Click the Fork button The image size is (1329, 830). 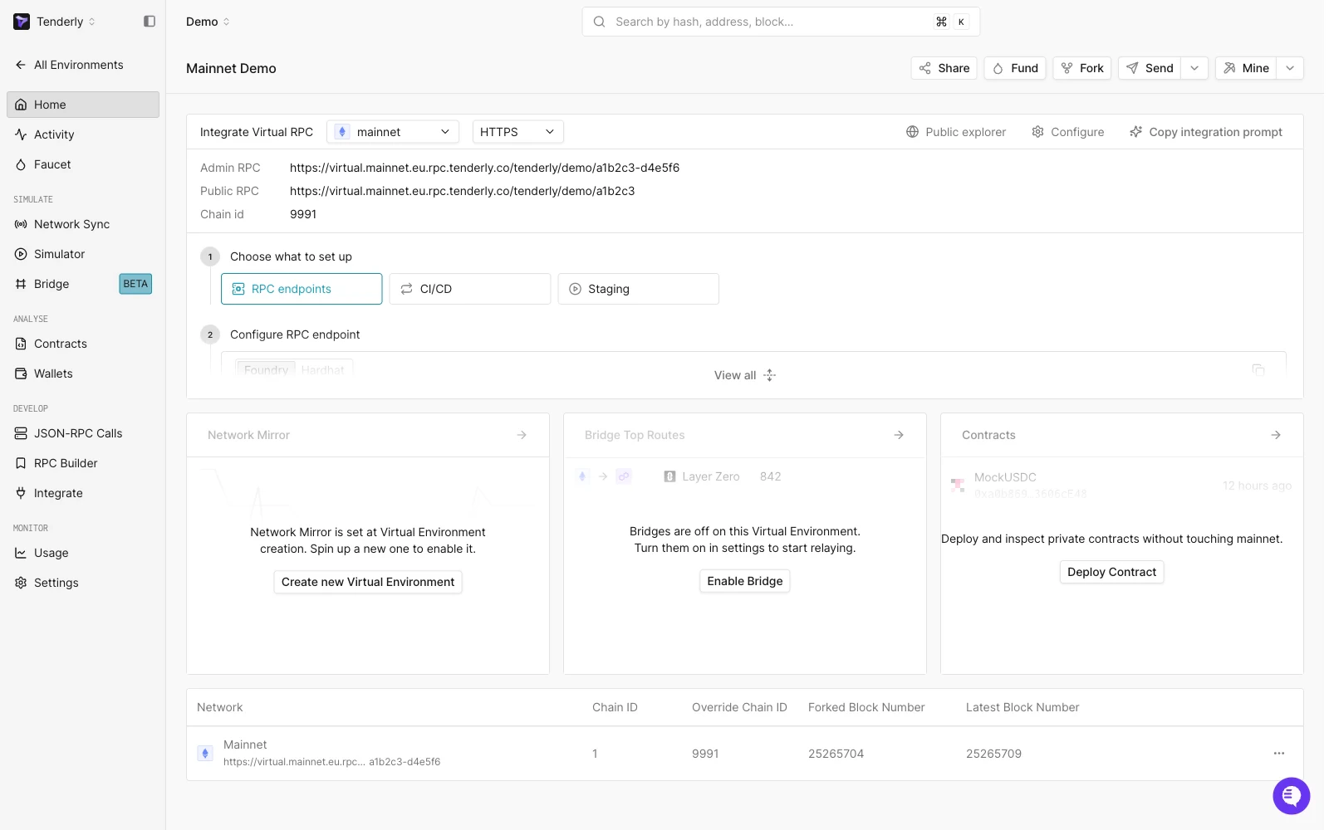1082,68
